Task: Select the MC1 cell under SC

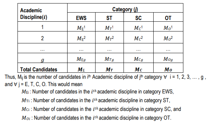Action: 139,27
